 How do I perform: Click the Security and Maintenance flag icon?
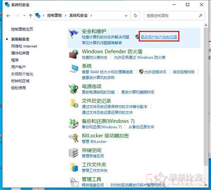pos(74,34)
